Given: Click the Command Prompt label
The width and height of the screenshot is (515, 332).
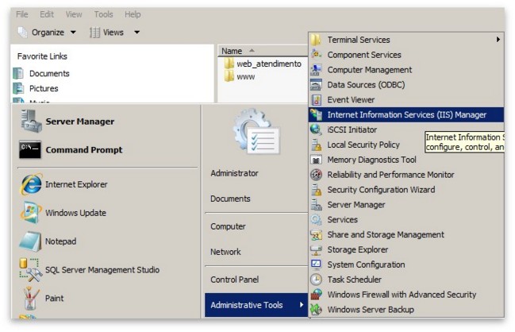Looking at the screenshot, I should (x=84, y=150).
